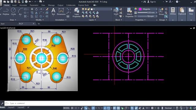The image size is (196, 110).
Task: Pick the Ellipse tool in Draw panel
Action: pos(25,13)
